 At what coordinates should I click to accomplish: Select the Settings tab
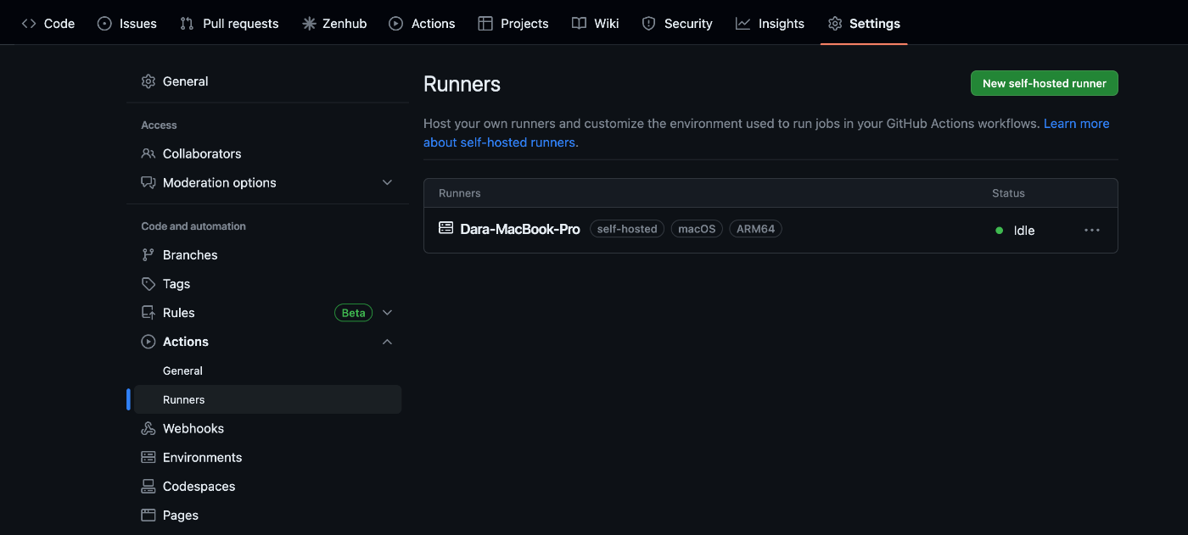[x=864, y=24]
